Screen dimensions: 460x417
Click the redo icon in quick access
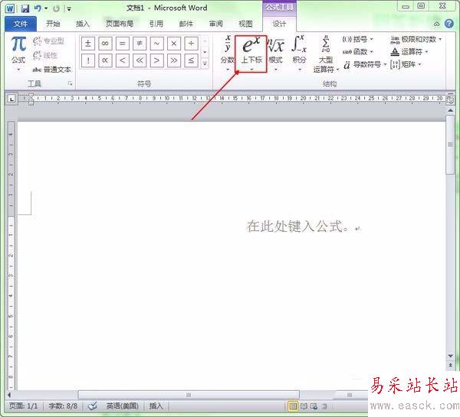pyautogui.click(x=56, y=8)
